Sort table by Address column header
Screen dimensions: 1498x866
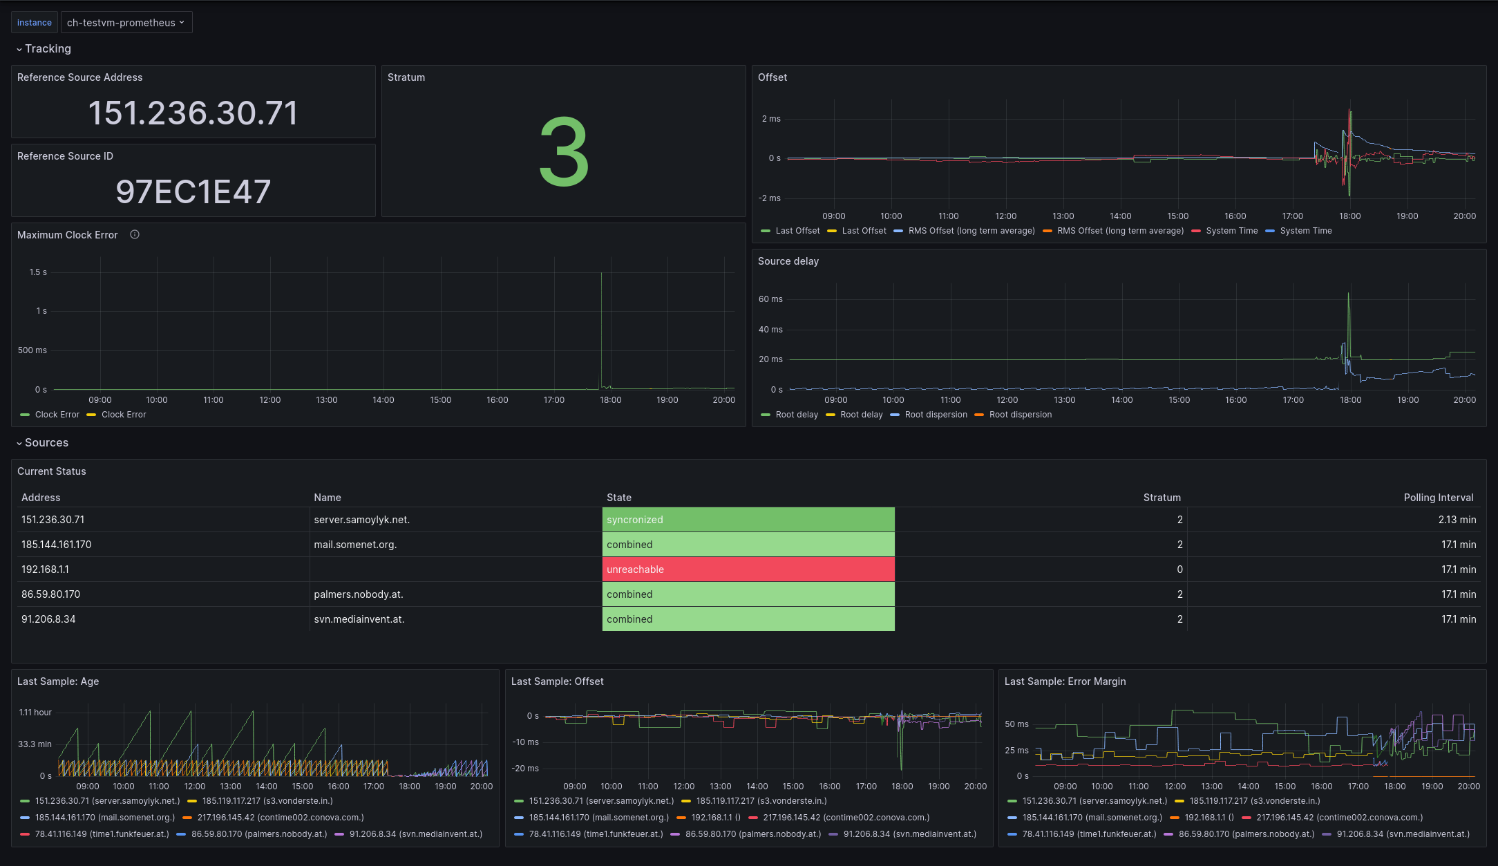pyautogui.click(x=41, y=498)
